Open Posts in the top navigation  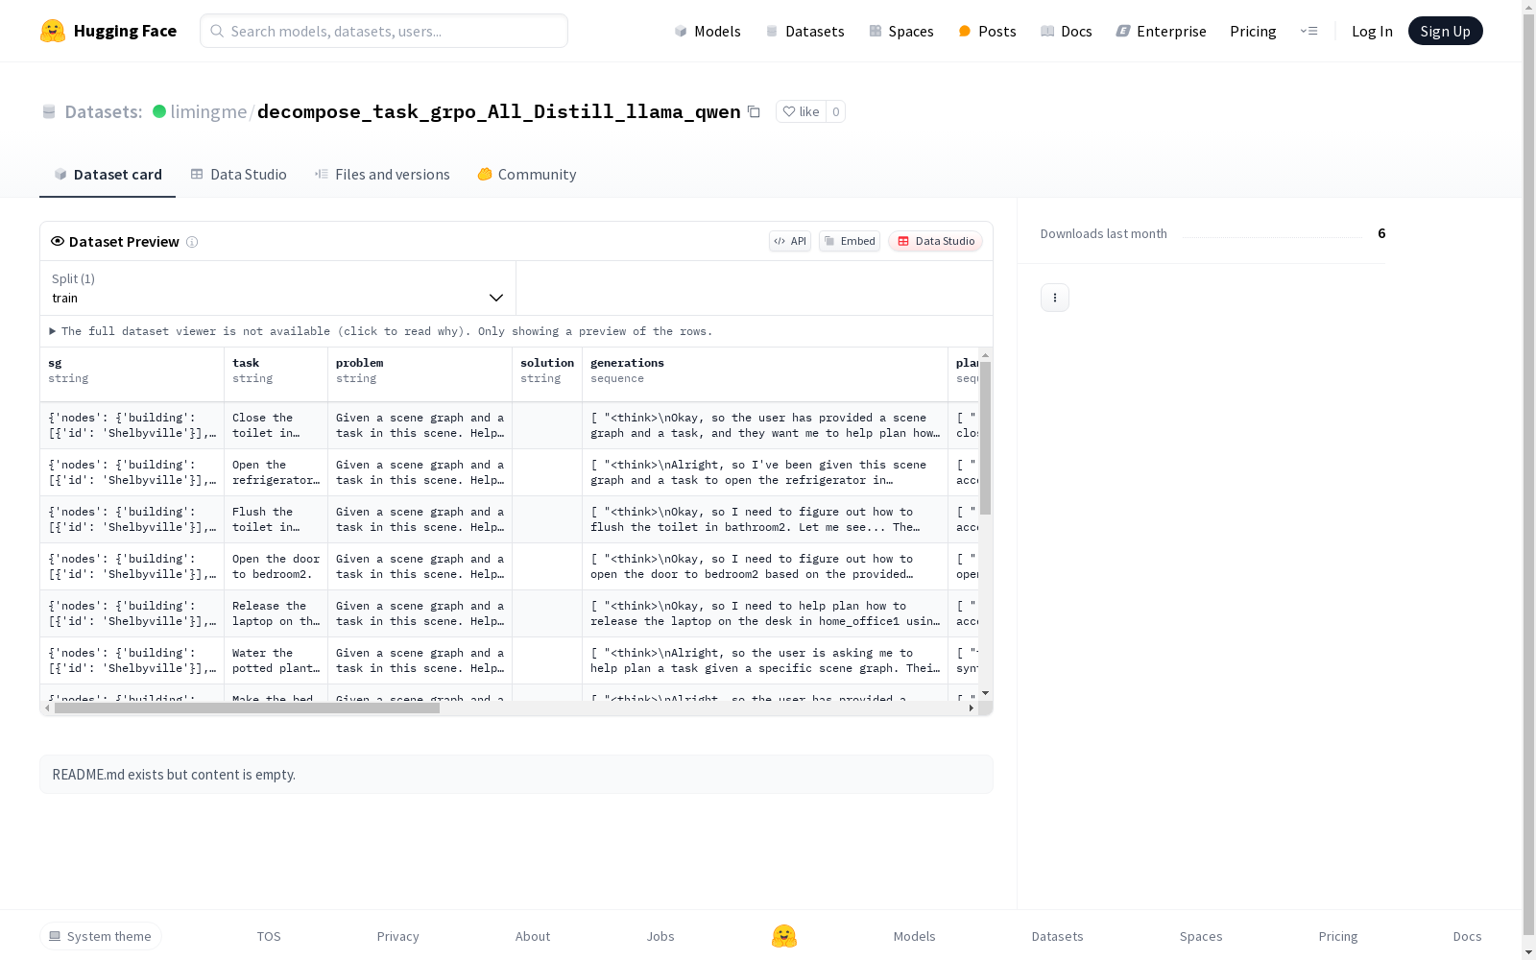(988, 31)
